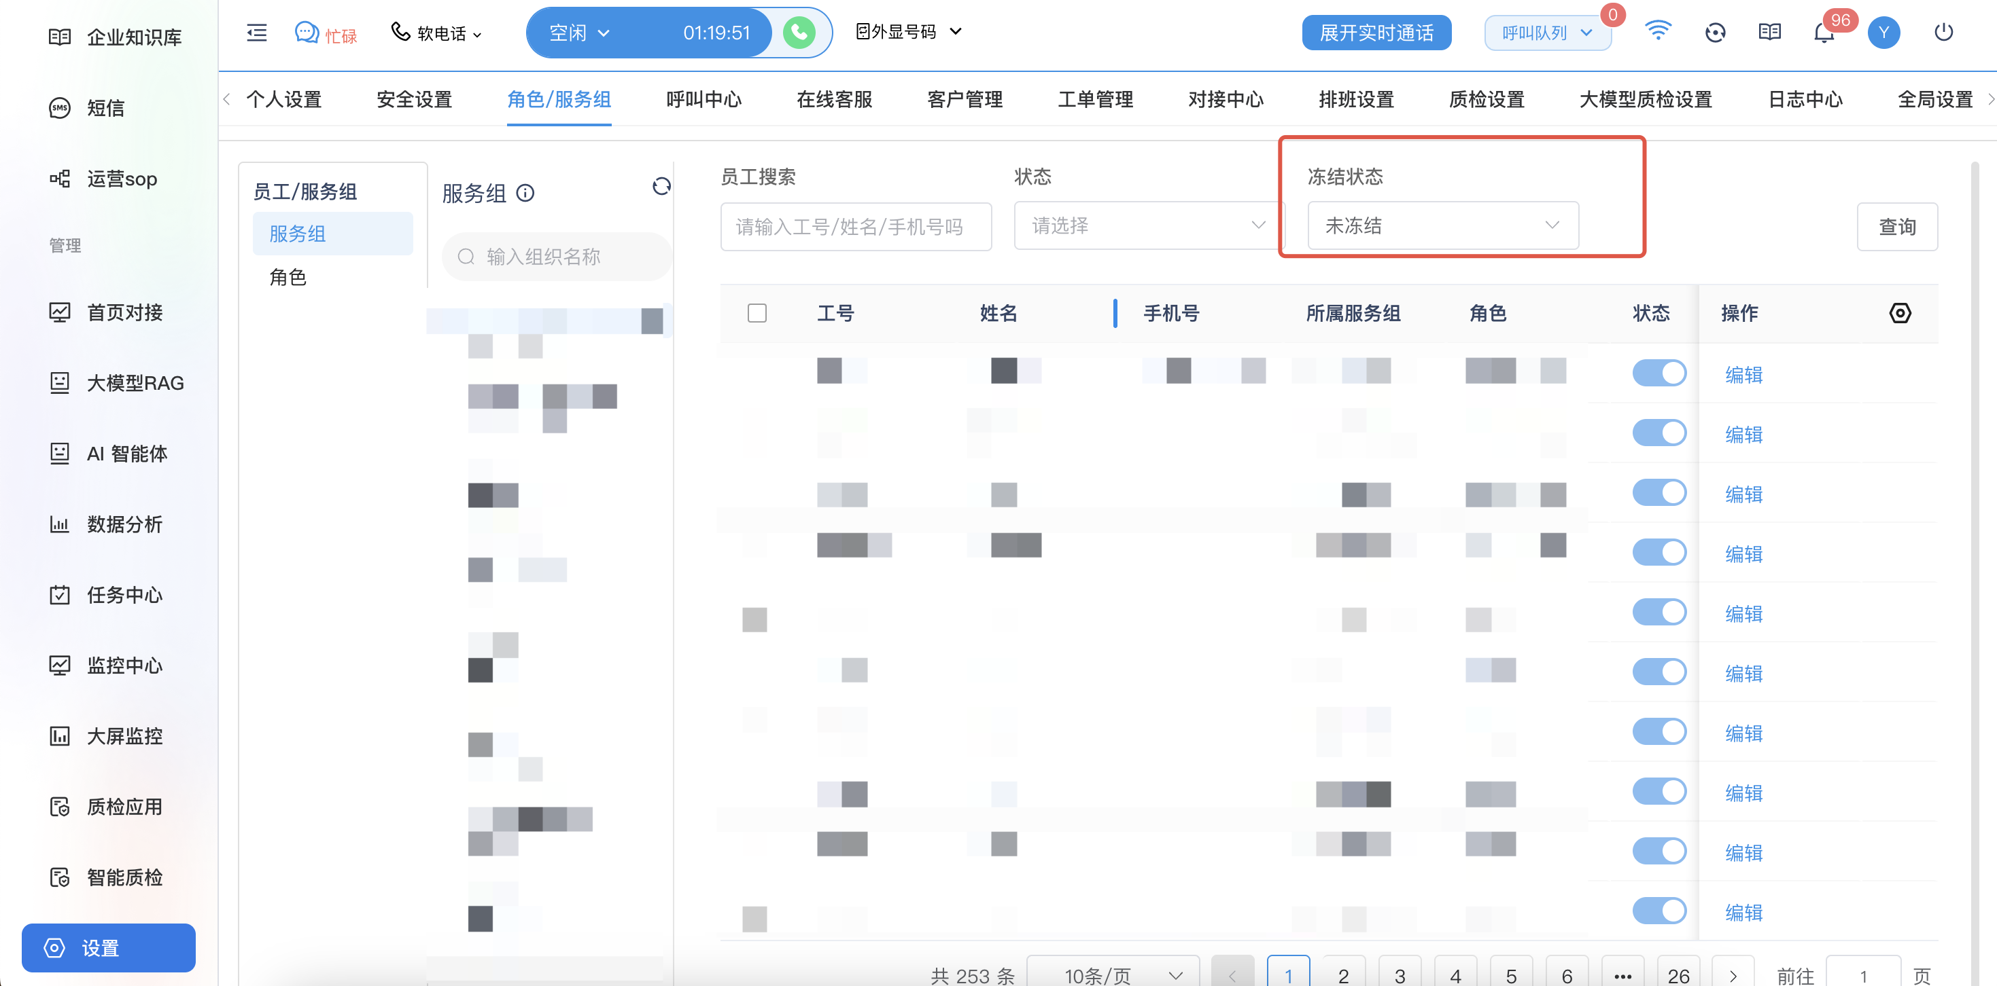The height and width of the screenshot is (986, 1997).
Task: Click the chat busy status icon
Action: pos(307,33)
